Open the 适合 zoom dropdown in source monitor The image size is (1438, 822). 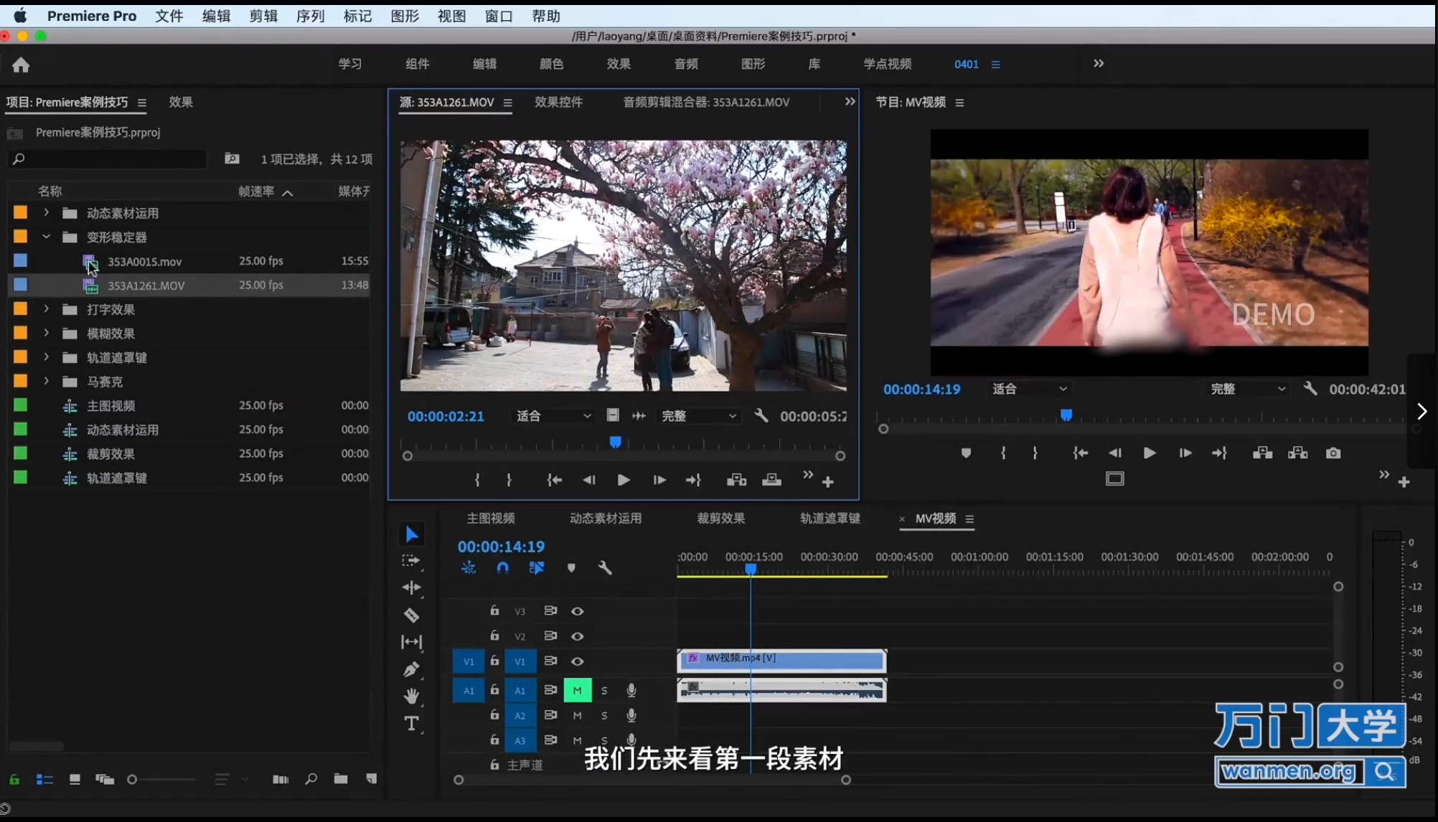point(553,415)
